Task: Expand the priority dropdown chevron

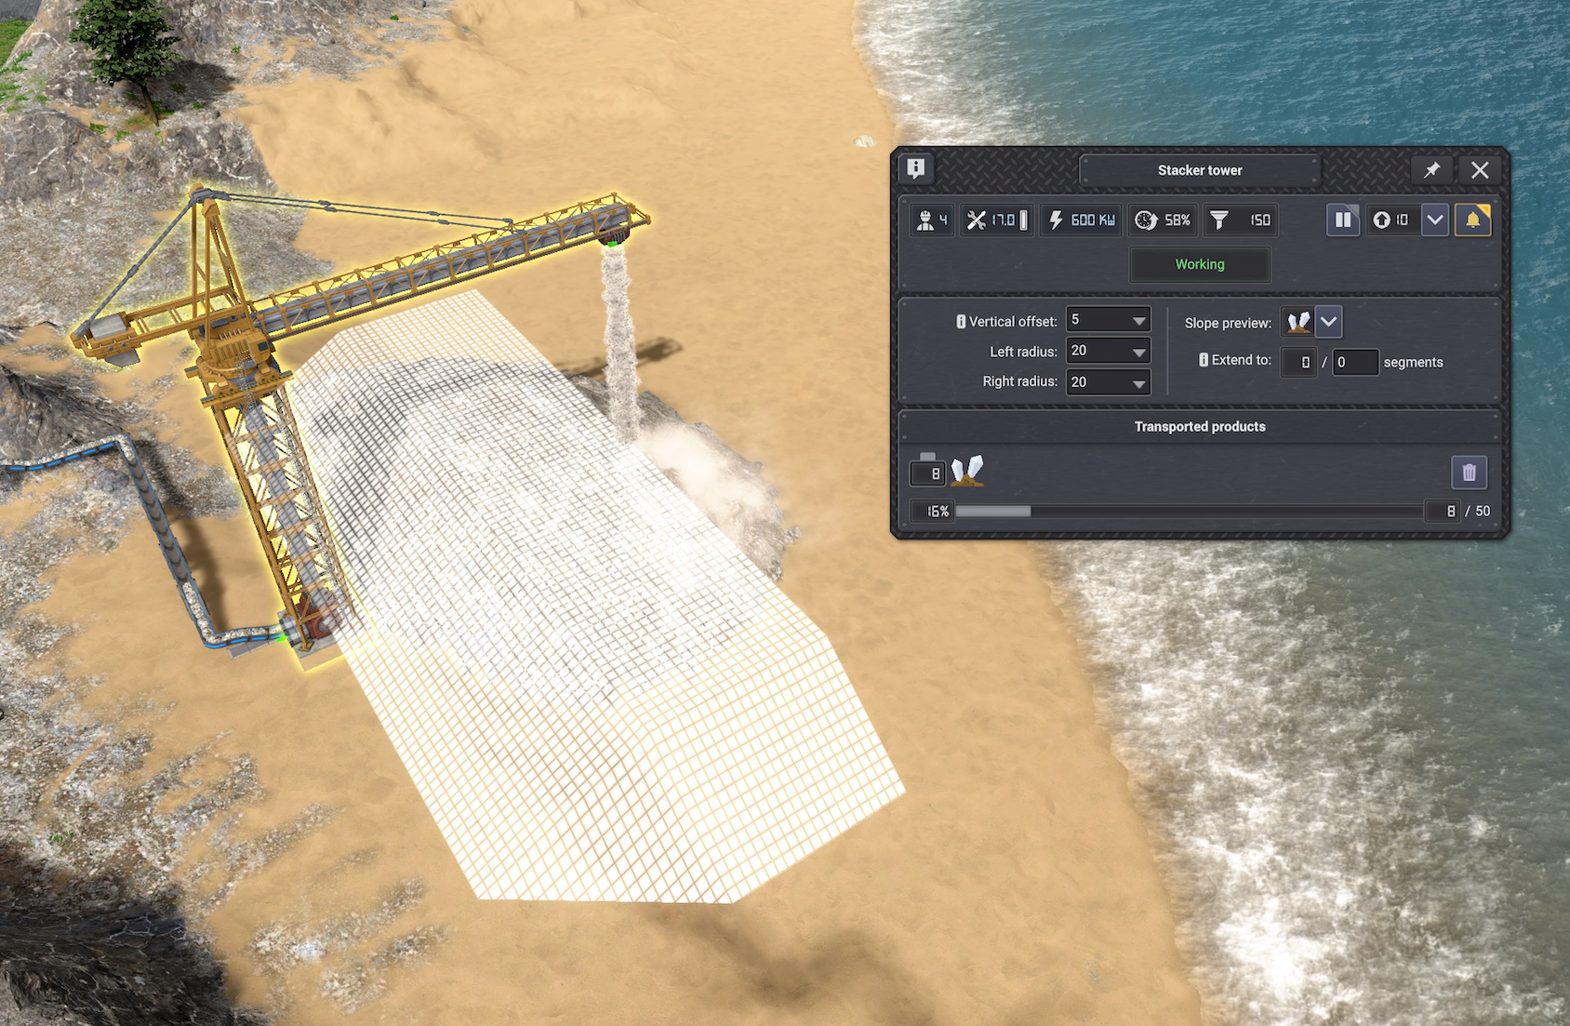Action: pyautogui.click(x=1435, y=220)
